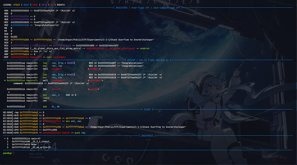Click stack row 05:0028 with file path
Screen dimensions: 297x165
coord(95,127)
